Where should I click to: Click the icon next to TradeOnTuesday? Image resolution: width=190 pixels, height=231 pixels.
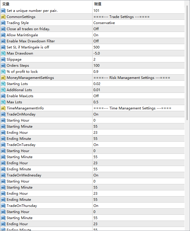coord(3,145)
